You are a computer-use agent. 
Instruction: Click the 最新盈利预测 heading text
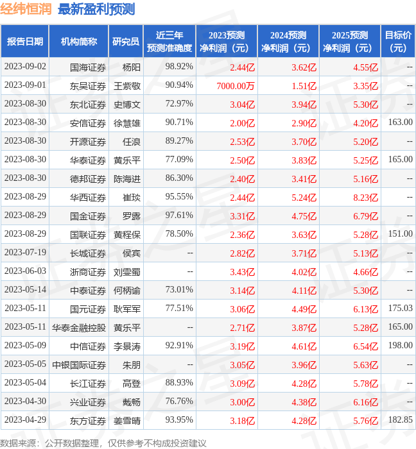point(96,9)
